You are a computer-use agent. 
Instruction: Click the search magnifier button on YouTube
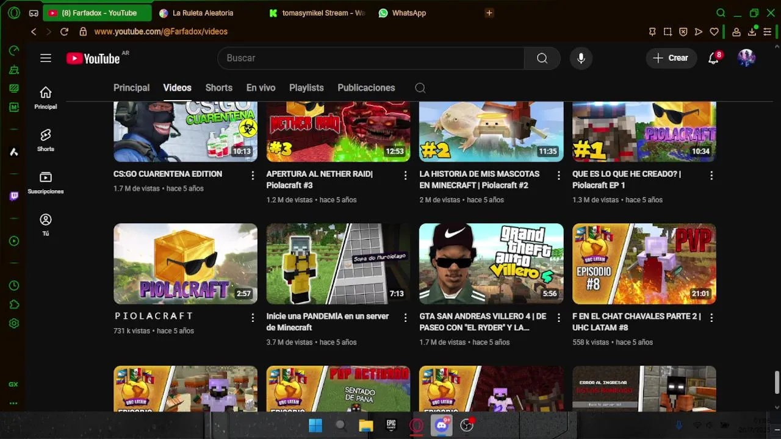tap(542, 58)
